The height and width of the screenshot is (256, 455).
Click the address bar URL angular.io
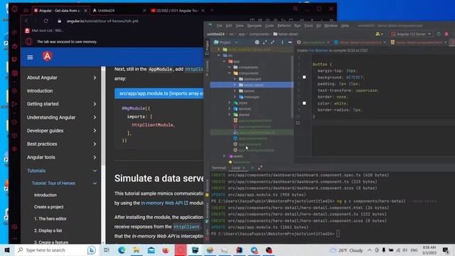tap(102, 21)
